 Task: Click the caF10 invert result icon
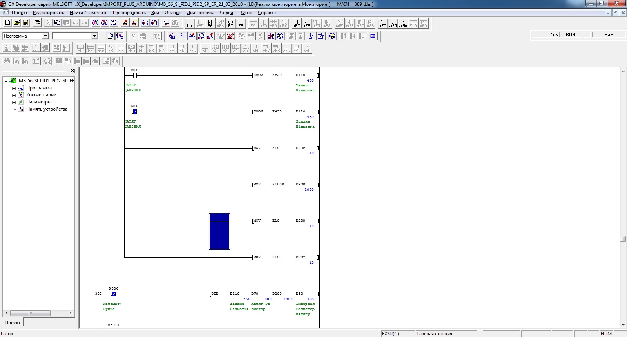(403, 24)
